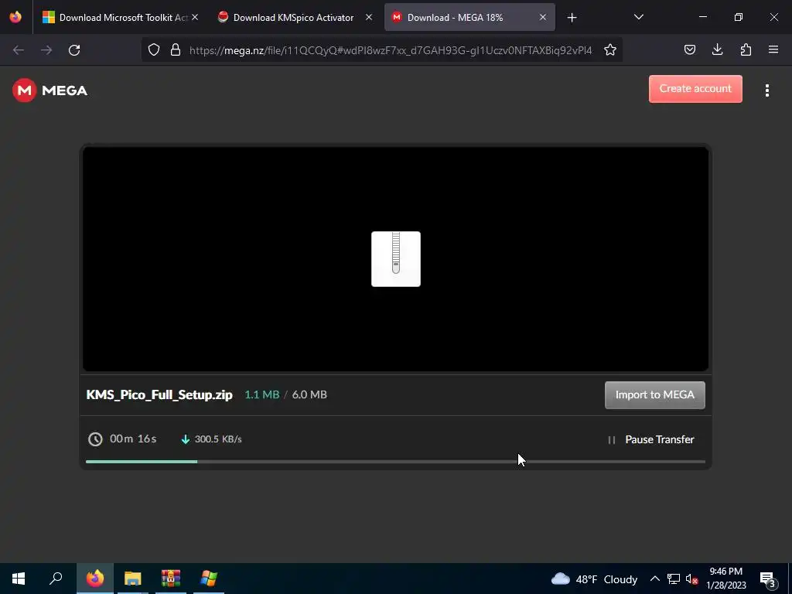Reload the page with the refresh icon
The image size is (792, 594).
[x=74, y=50]
